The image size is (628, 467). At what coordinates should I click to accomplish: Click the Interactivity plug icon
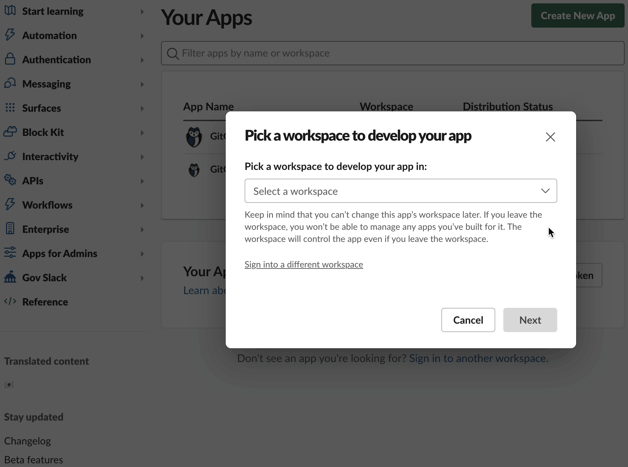[10, 156]
